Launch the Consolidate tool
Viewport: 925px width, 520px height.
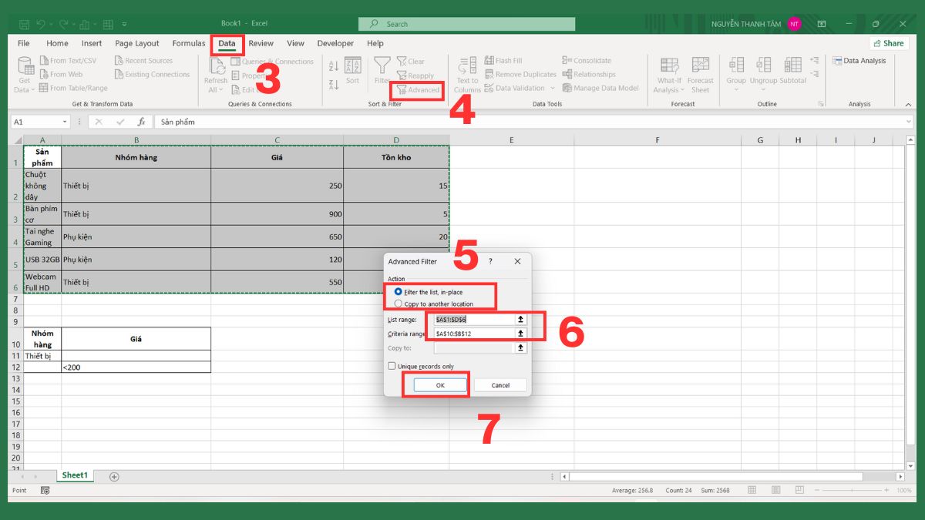[x=589, y=60]
